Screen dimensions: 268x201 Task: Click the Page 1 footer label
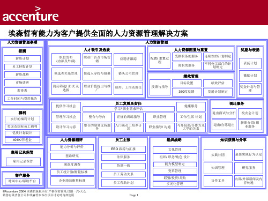point(133,195)
